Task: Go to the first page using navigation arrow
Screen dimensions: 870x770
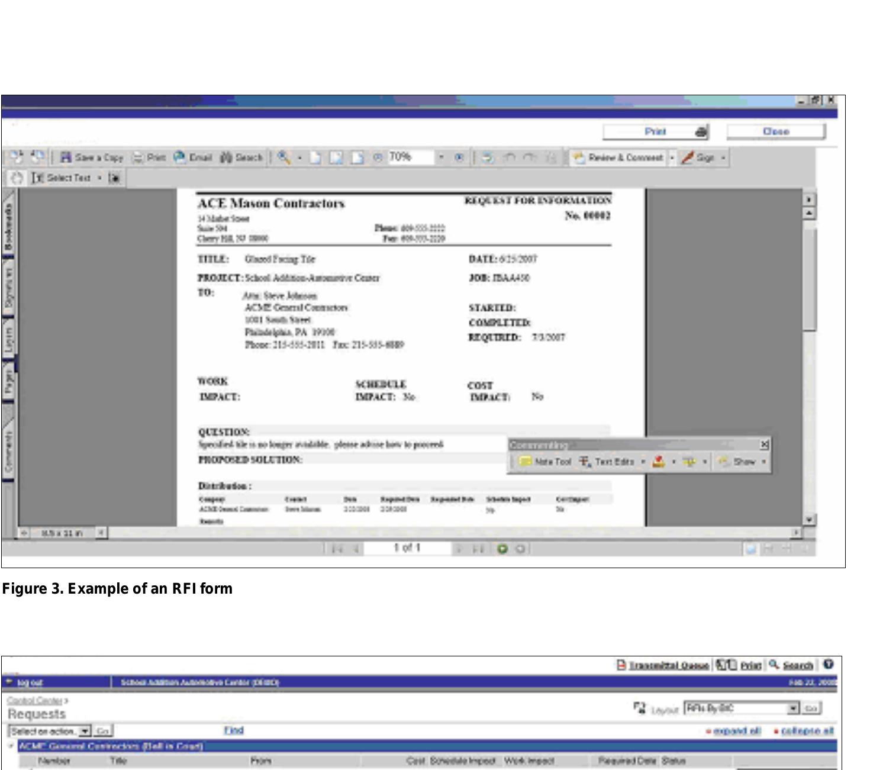Action: (336, 549)
